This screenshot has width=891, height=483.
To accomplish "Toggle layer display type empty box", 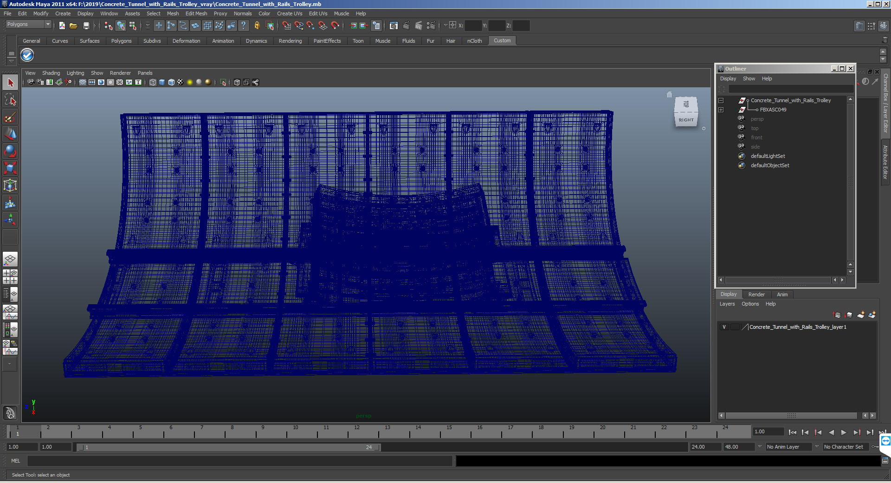I will click(735, 327).
